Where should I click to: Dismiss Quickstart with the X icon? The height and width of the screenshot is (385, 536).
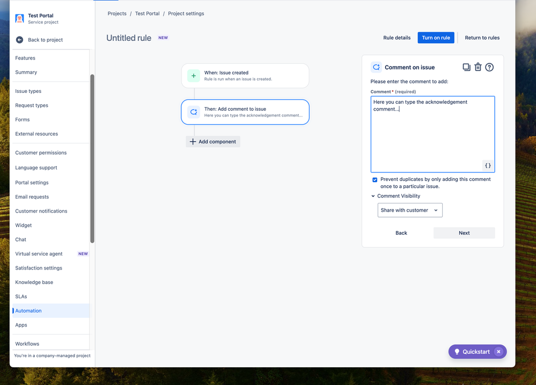[x=499, y=352]
